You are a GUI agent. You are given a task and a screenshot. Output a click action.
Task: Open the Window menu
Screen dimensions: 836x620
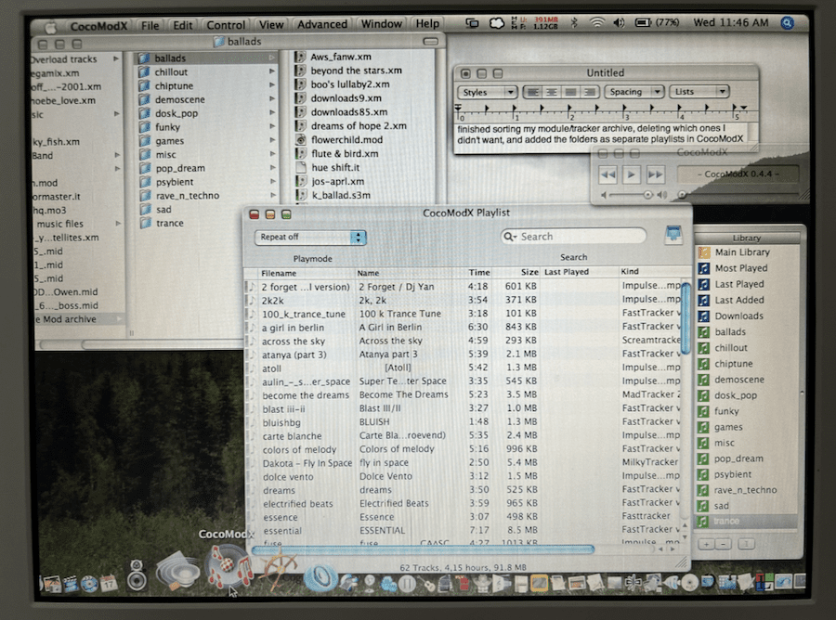pos(382,24)
